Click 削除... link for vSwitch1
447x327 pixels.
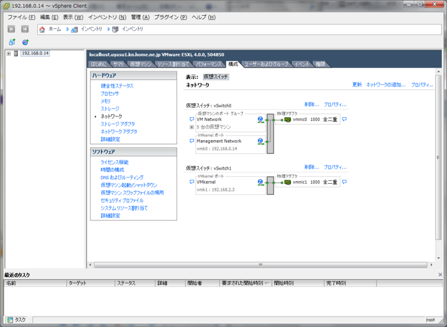tap(312, 167)
